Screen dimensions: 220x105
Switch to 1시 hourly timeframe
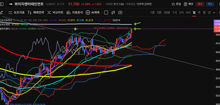[x=174, y=12]
